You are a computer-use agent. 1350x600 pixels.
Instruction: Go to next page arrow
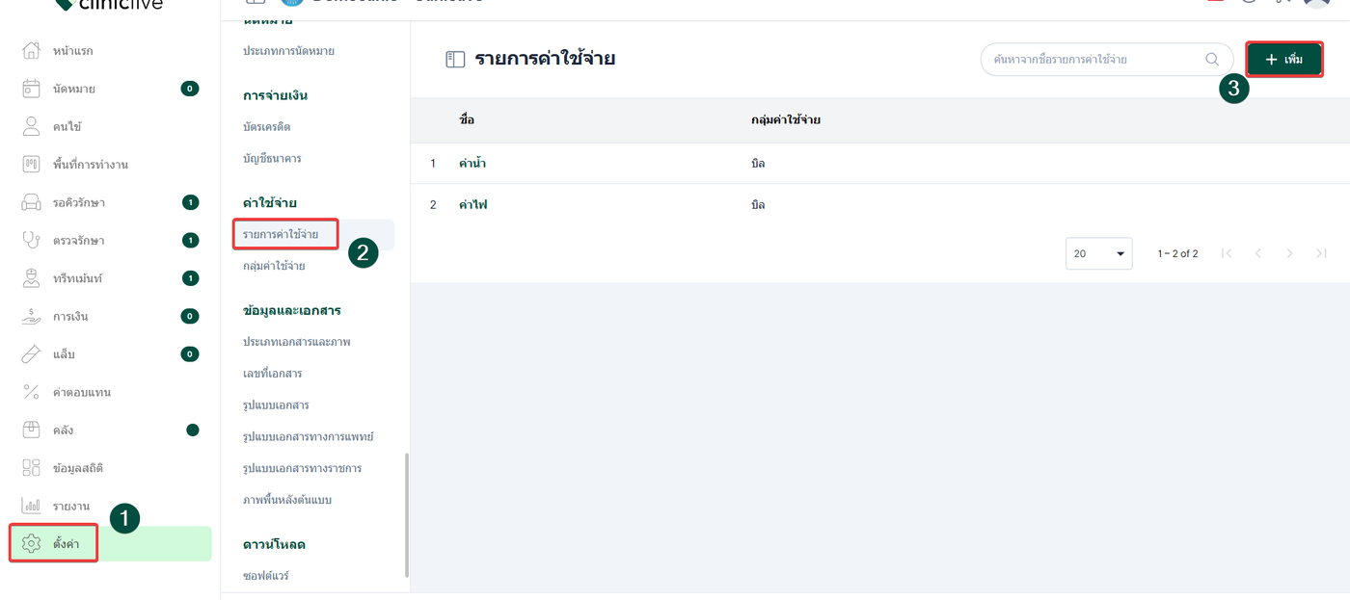[x=1289, y=253]
